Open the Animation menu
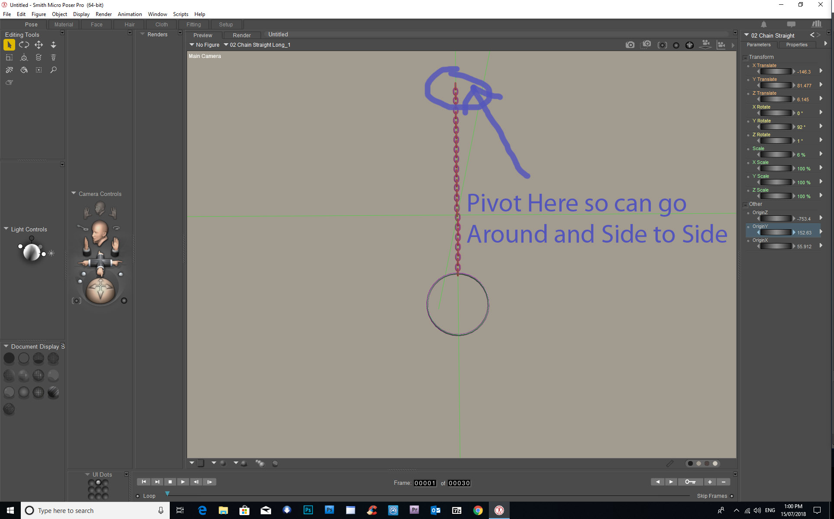This screenshot has width=834, height=519. pyautogui.click(x=129, y=14)
